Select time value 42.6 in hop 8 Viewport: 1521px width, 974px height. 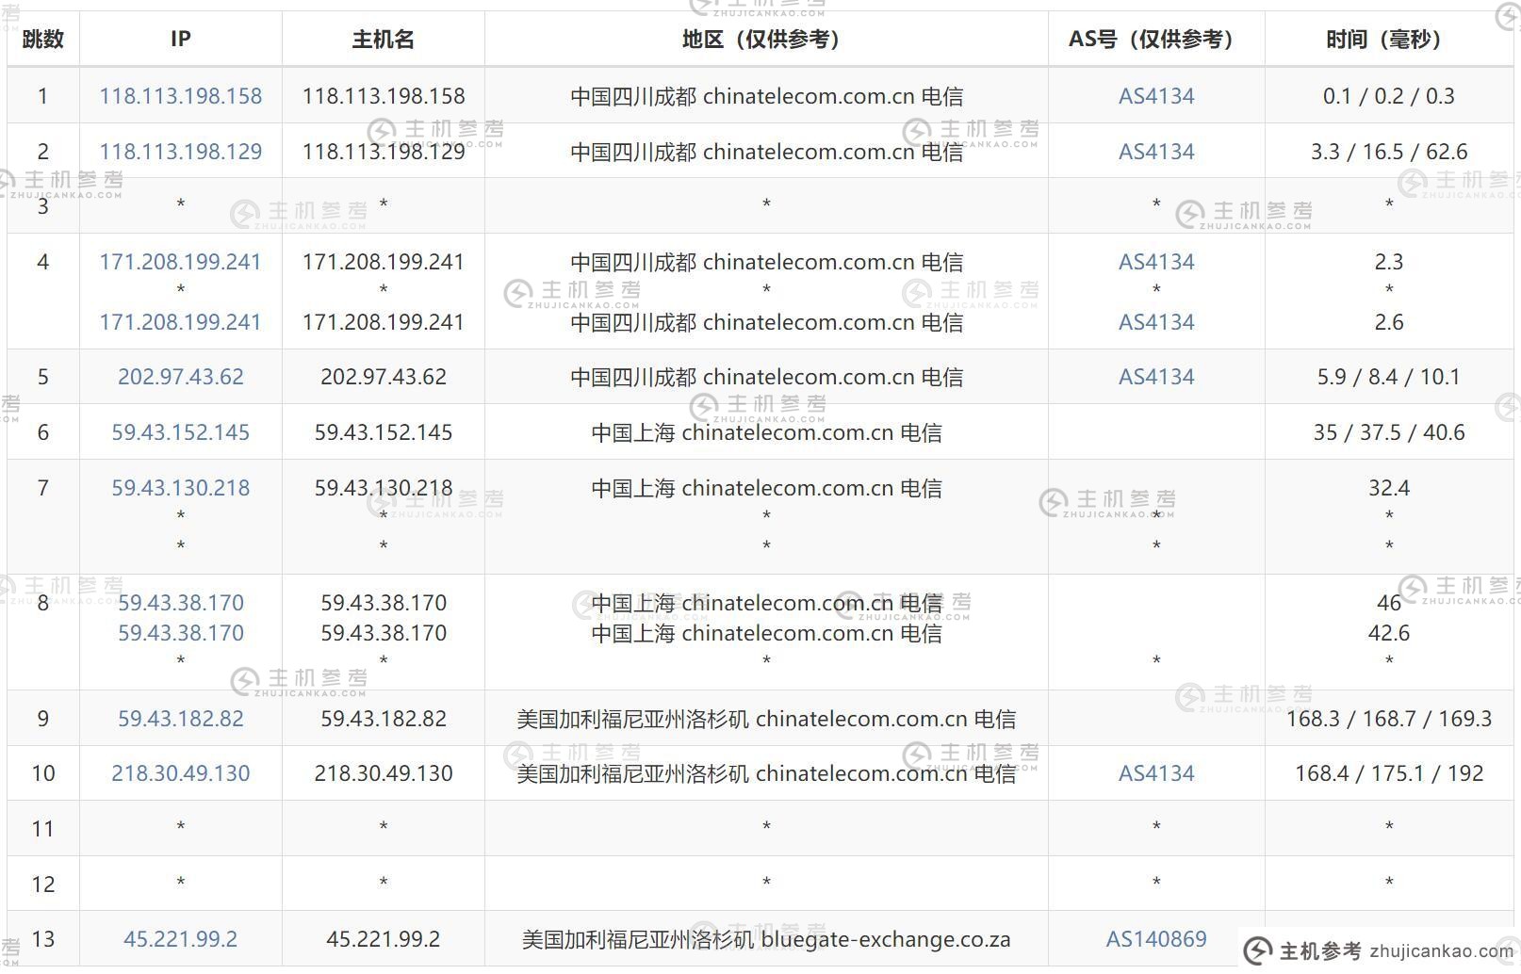tap(1389, 633)
